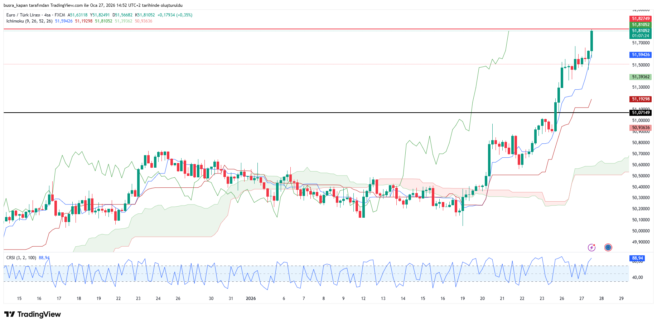Click the purple lightning event icon
Image resolution: width=657 pixels, height=325 pixels.
tap(591, 247)
